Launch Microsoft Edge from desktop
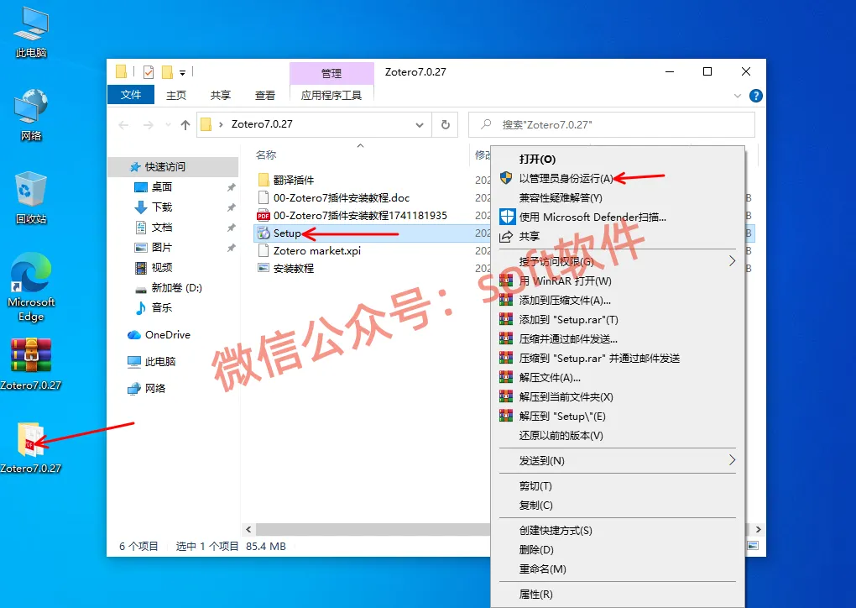This screenshot has height=608, width=856. point(31,287)
